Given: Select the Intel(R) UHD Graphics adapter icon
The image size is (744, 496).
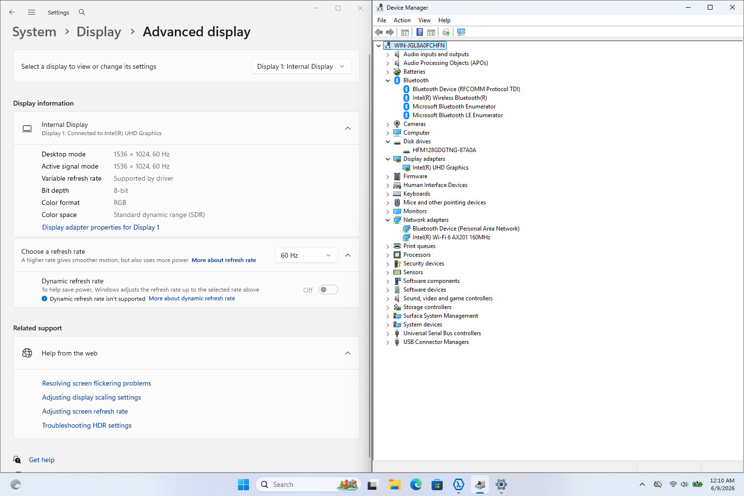Looking at the screenshot, I should tap(406, 168).
